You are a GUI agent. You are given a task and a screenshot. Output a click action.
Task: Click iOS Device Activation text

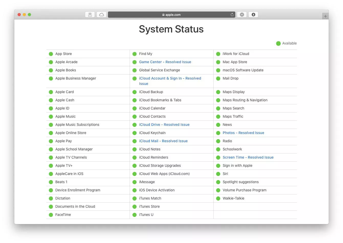(157, 190)
